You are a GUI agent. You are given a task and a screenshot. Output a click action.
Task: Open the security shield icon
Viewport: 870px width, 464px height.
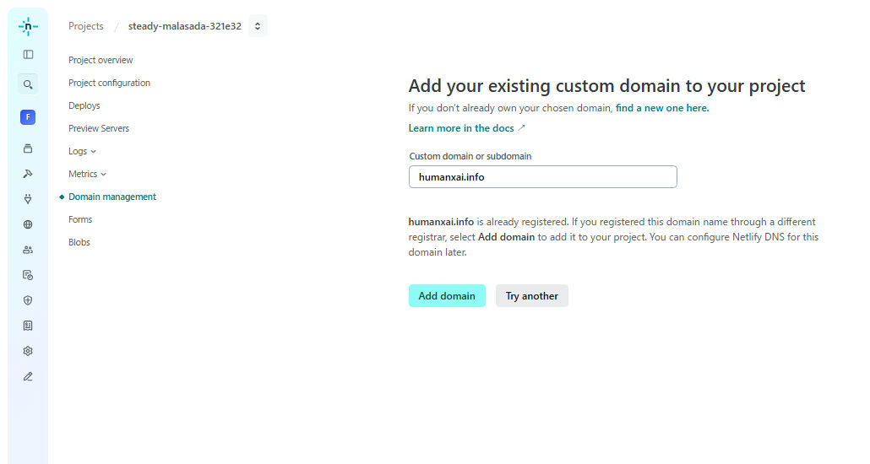(28, 300)
